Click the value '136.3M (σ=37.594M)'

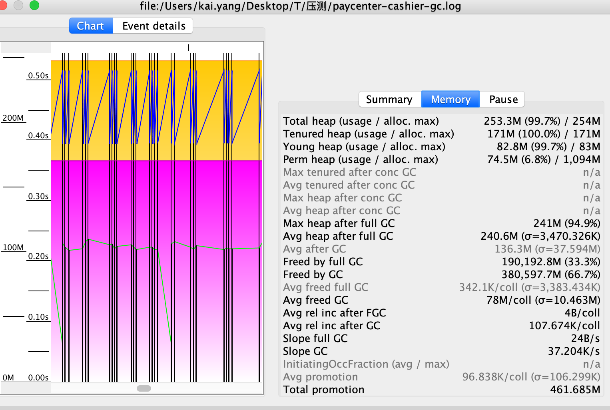pos(547,249)
